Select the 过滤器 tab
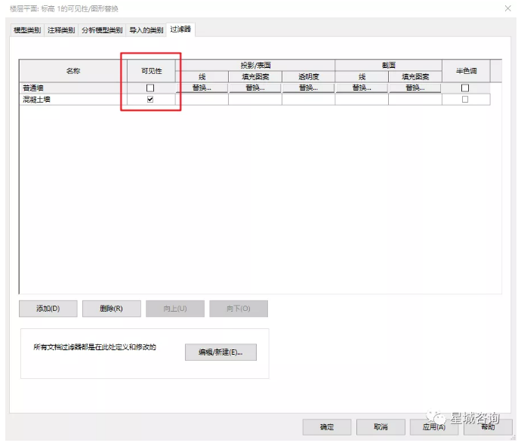This screenshot has width=524, height=446. click(180, 29)
